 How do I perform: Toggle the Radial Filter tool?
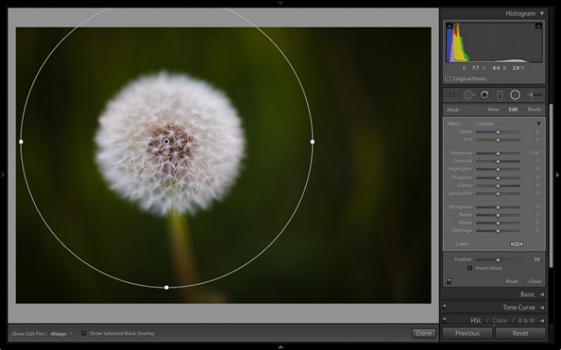(515, 95)
